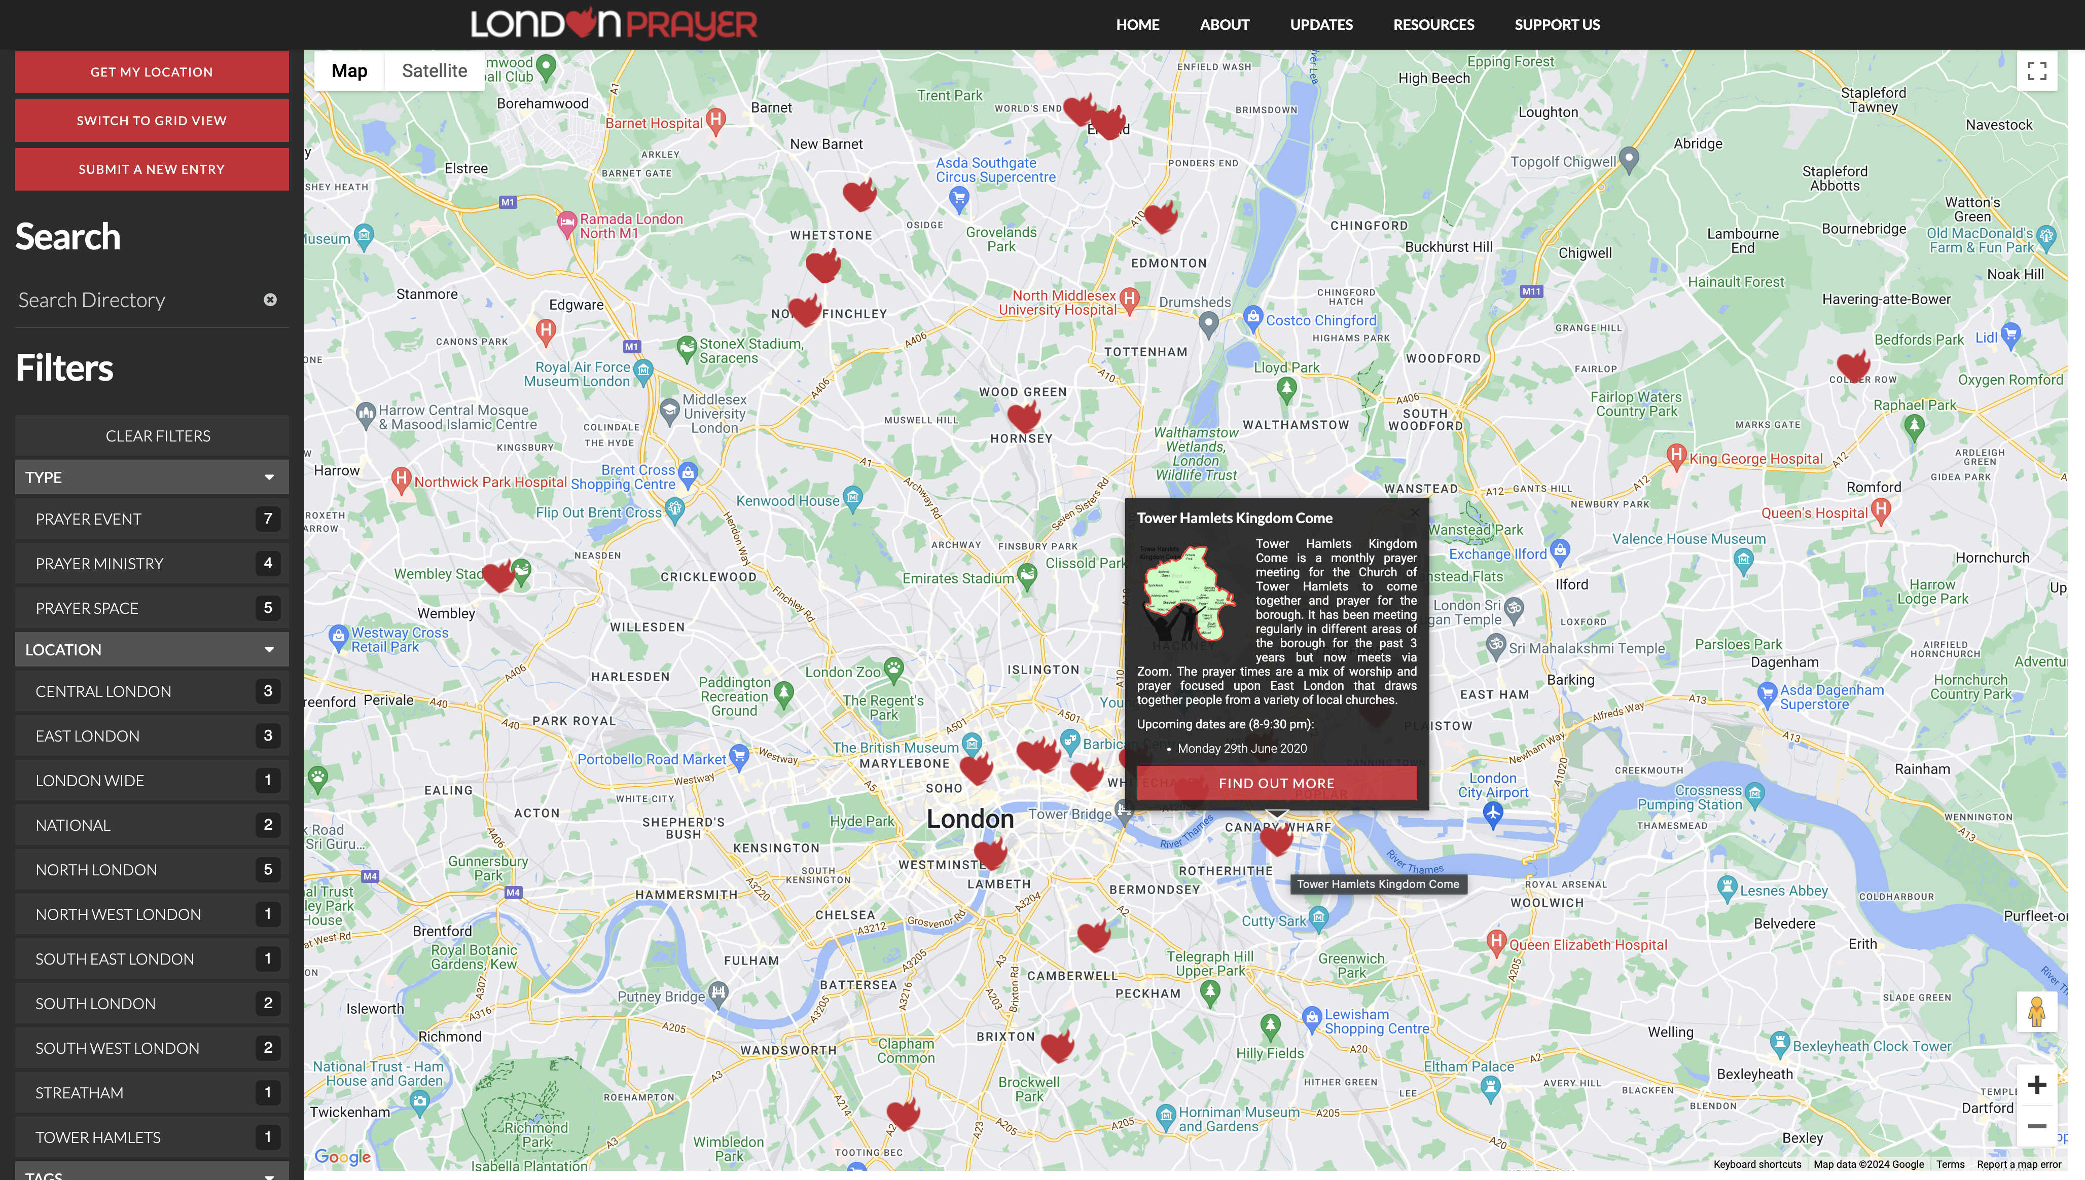Open the RESOURCES menu item
Viewport: 2085px width, 1180px height.
1433,24
